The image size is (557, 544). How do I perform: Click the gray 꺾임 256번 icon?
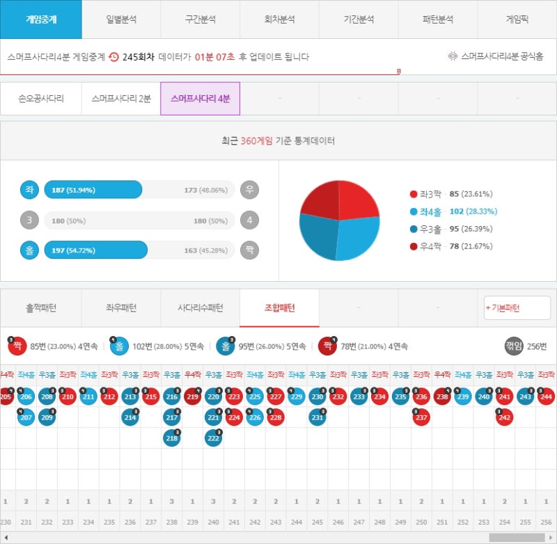(x=514, y=346)
